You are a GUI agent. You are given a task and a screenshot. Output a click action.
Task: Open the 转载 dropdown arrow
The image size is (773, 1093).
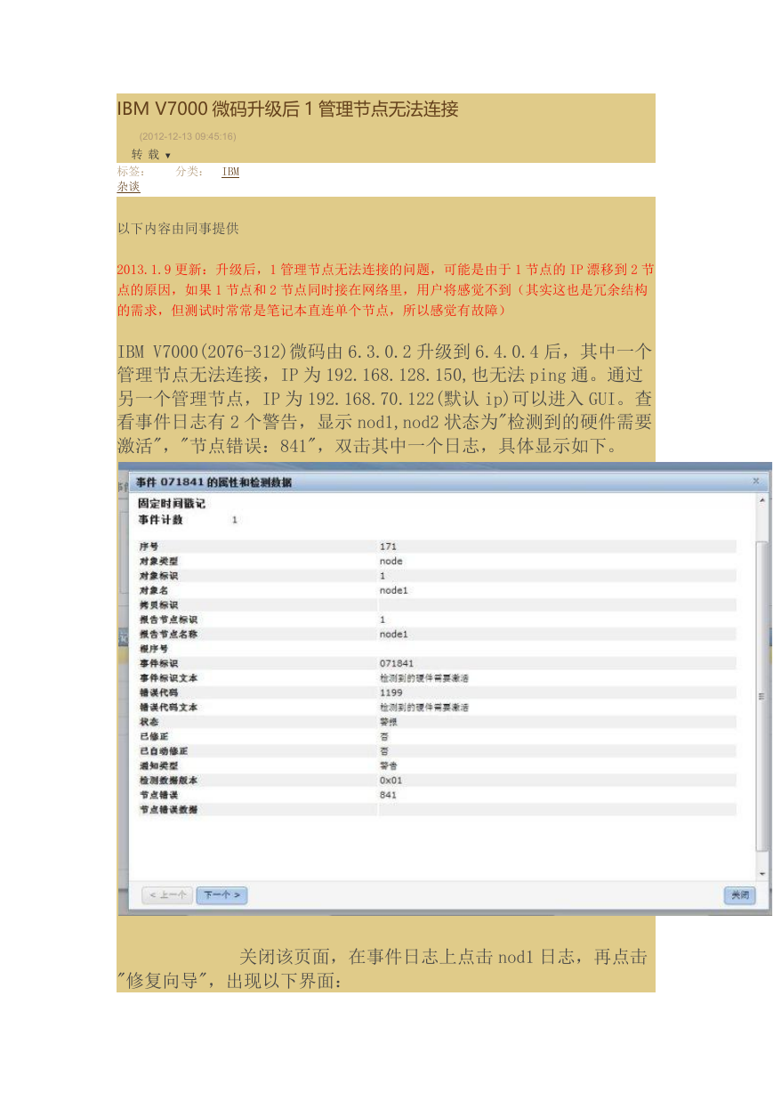pyautogui.click(x=168, y=156)
